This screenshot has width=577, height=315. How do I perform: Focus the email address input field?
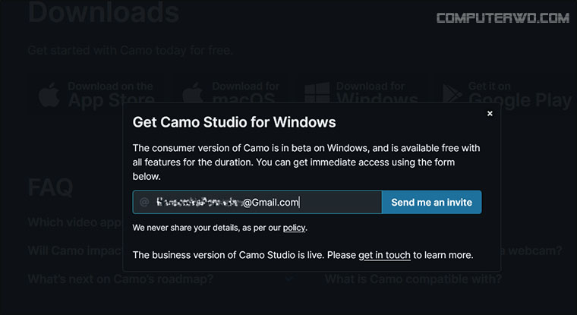(257, 202)
